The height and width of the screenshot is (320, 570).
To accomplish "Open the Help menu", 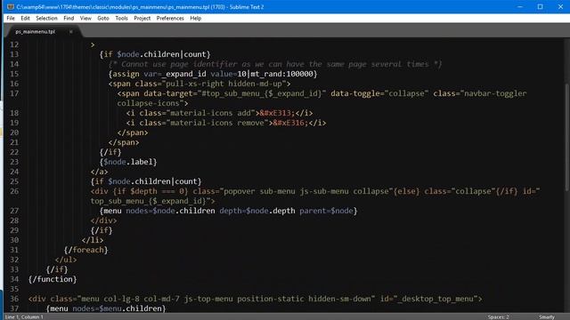I will pyautogui.click(x=196, y=18).
